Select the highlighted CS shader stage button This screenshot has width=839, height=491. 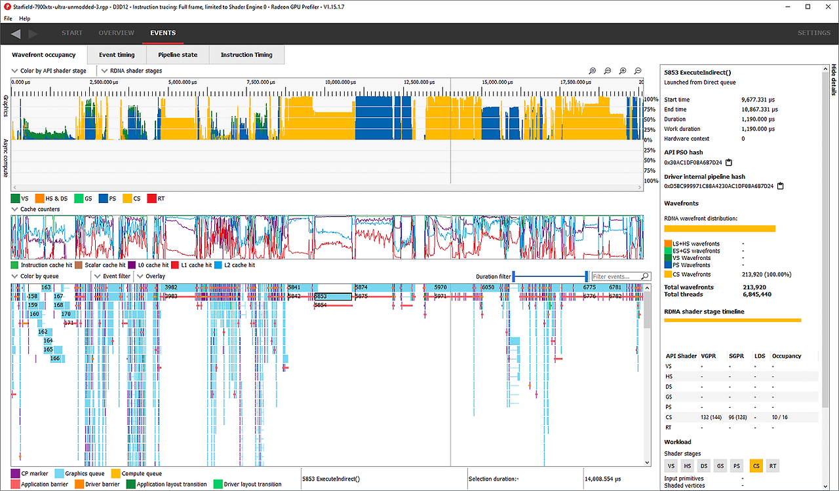click(x=756, y=466)
